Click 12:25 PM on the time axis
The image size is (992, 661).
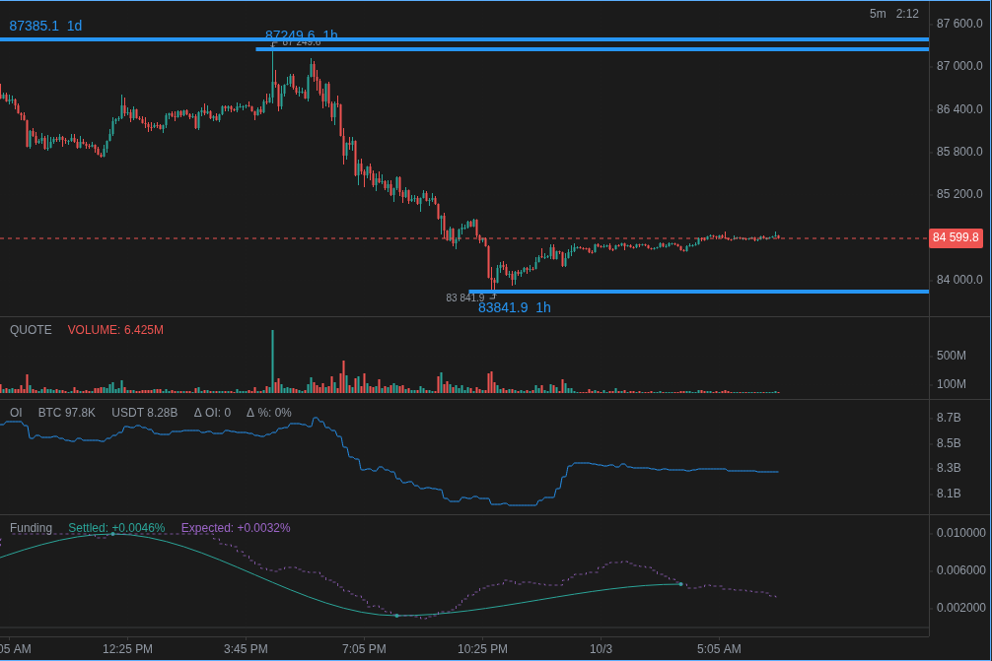click(127, 649)
